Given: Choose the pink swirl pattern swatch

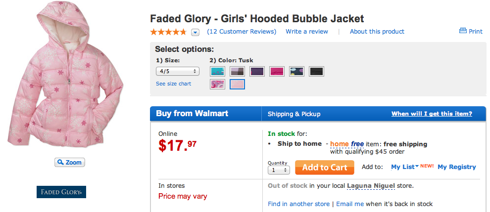Looking at the screenshot, I should 218,84.
